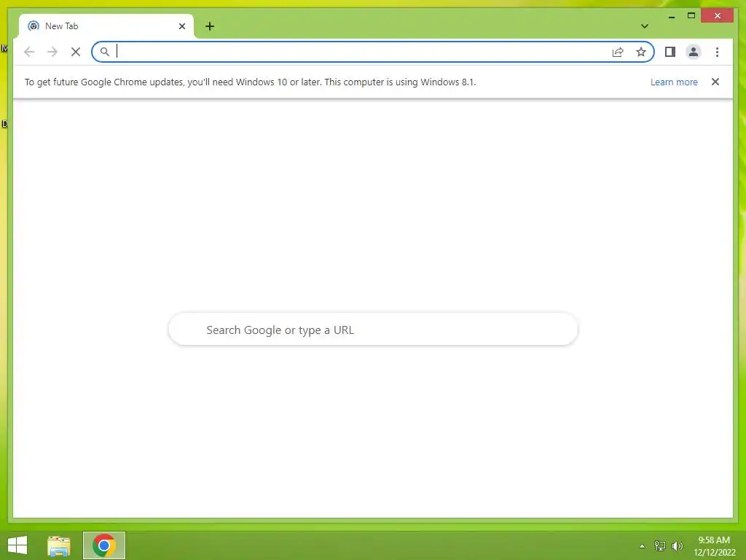Screen dimensions: 746x560
Task: Open network status tray icon
Action: pos(660,546)
